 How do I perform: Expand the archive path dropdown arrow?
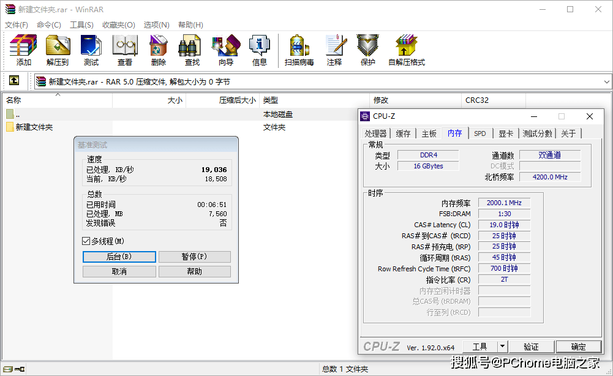[x=606, y=81]
